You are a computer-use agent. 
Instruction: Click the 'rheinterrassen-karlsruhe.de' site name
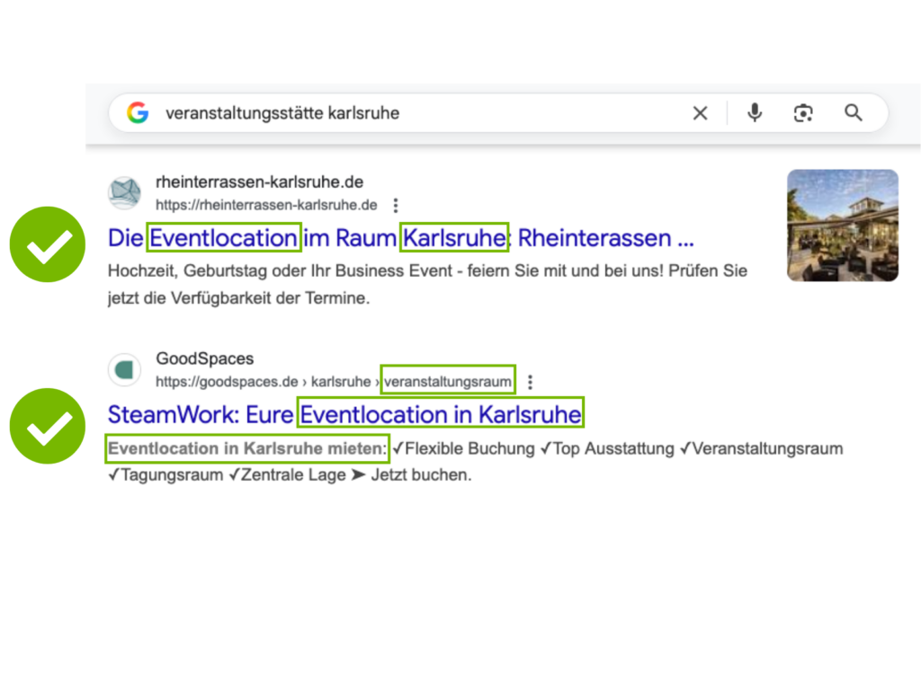[x=259, y=181]
